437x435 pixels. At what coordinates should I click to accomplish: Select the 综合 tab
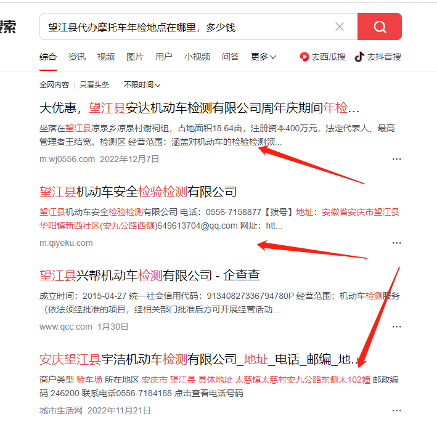tap(48, 57)
